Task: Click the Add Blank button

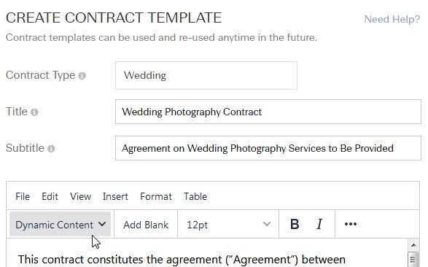Action: [146, 224]
